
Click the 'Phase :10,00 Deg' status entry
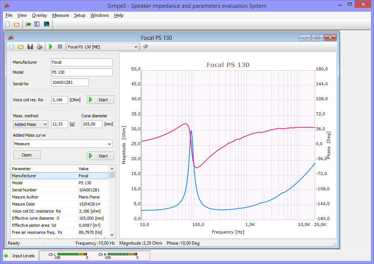[183, 243]
